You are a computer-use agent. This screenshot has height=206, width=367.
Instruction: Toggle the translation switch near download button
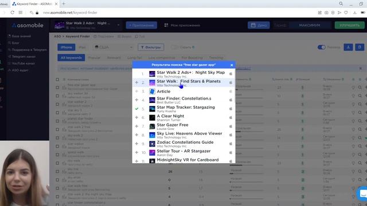321,47
